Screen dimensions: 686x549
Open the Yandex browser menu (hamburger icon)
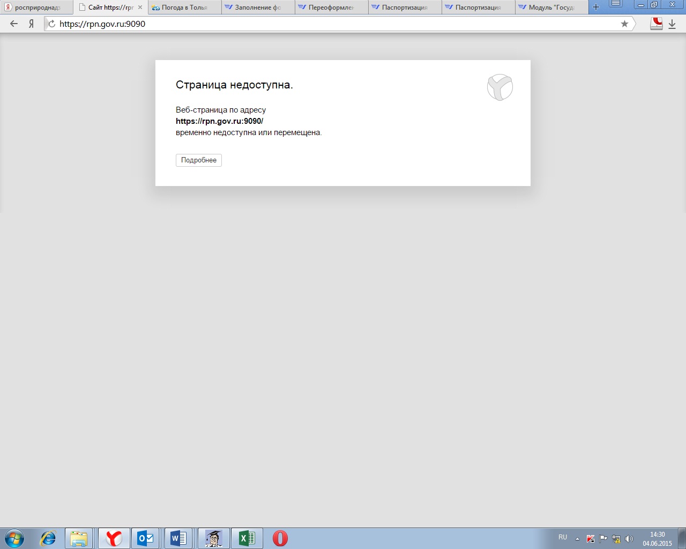coord(616,4)
